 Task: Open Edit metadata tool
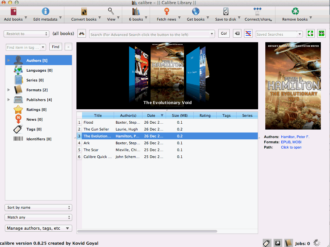(45, 12)
